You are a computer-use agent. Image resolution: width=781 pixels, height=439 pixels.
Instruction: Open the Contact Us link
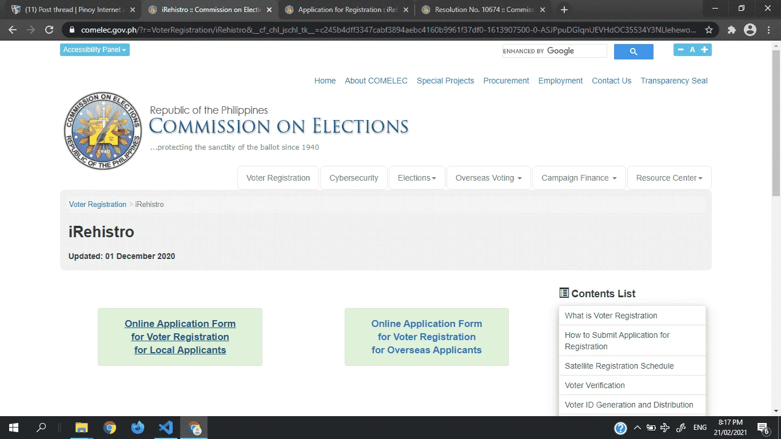[x=612, y=81]
